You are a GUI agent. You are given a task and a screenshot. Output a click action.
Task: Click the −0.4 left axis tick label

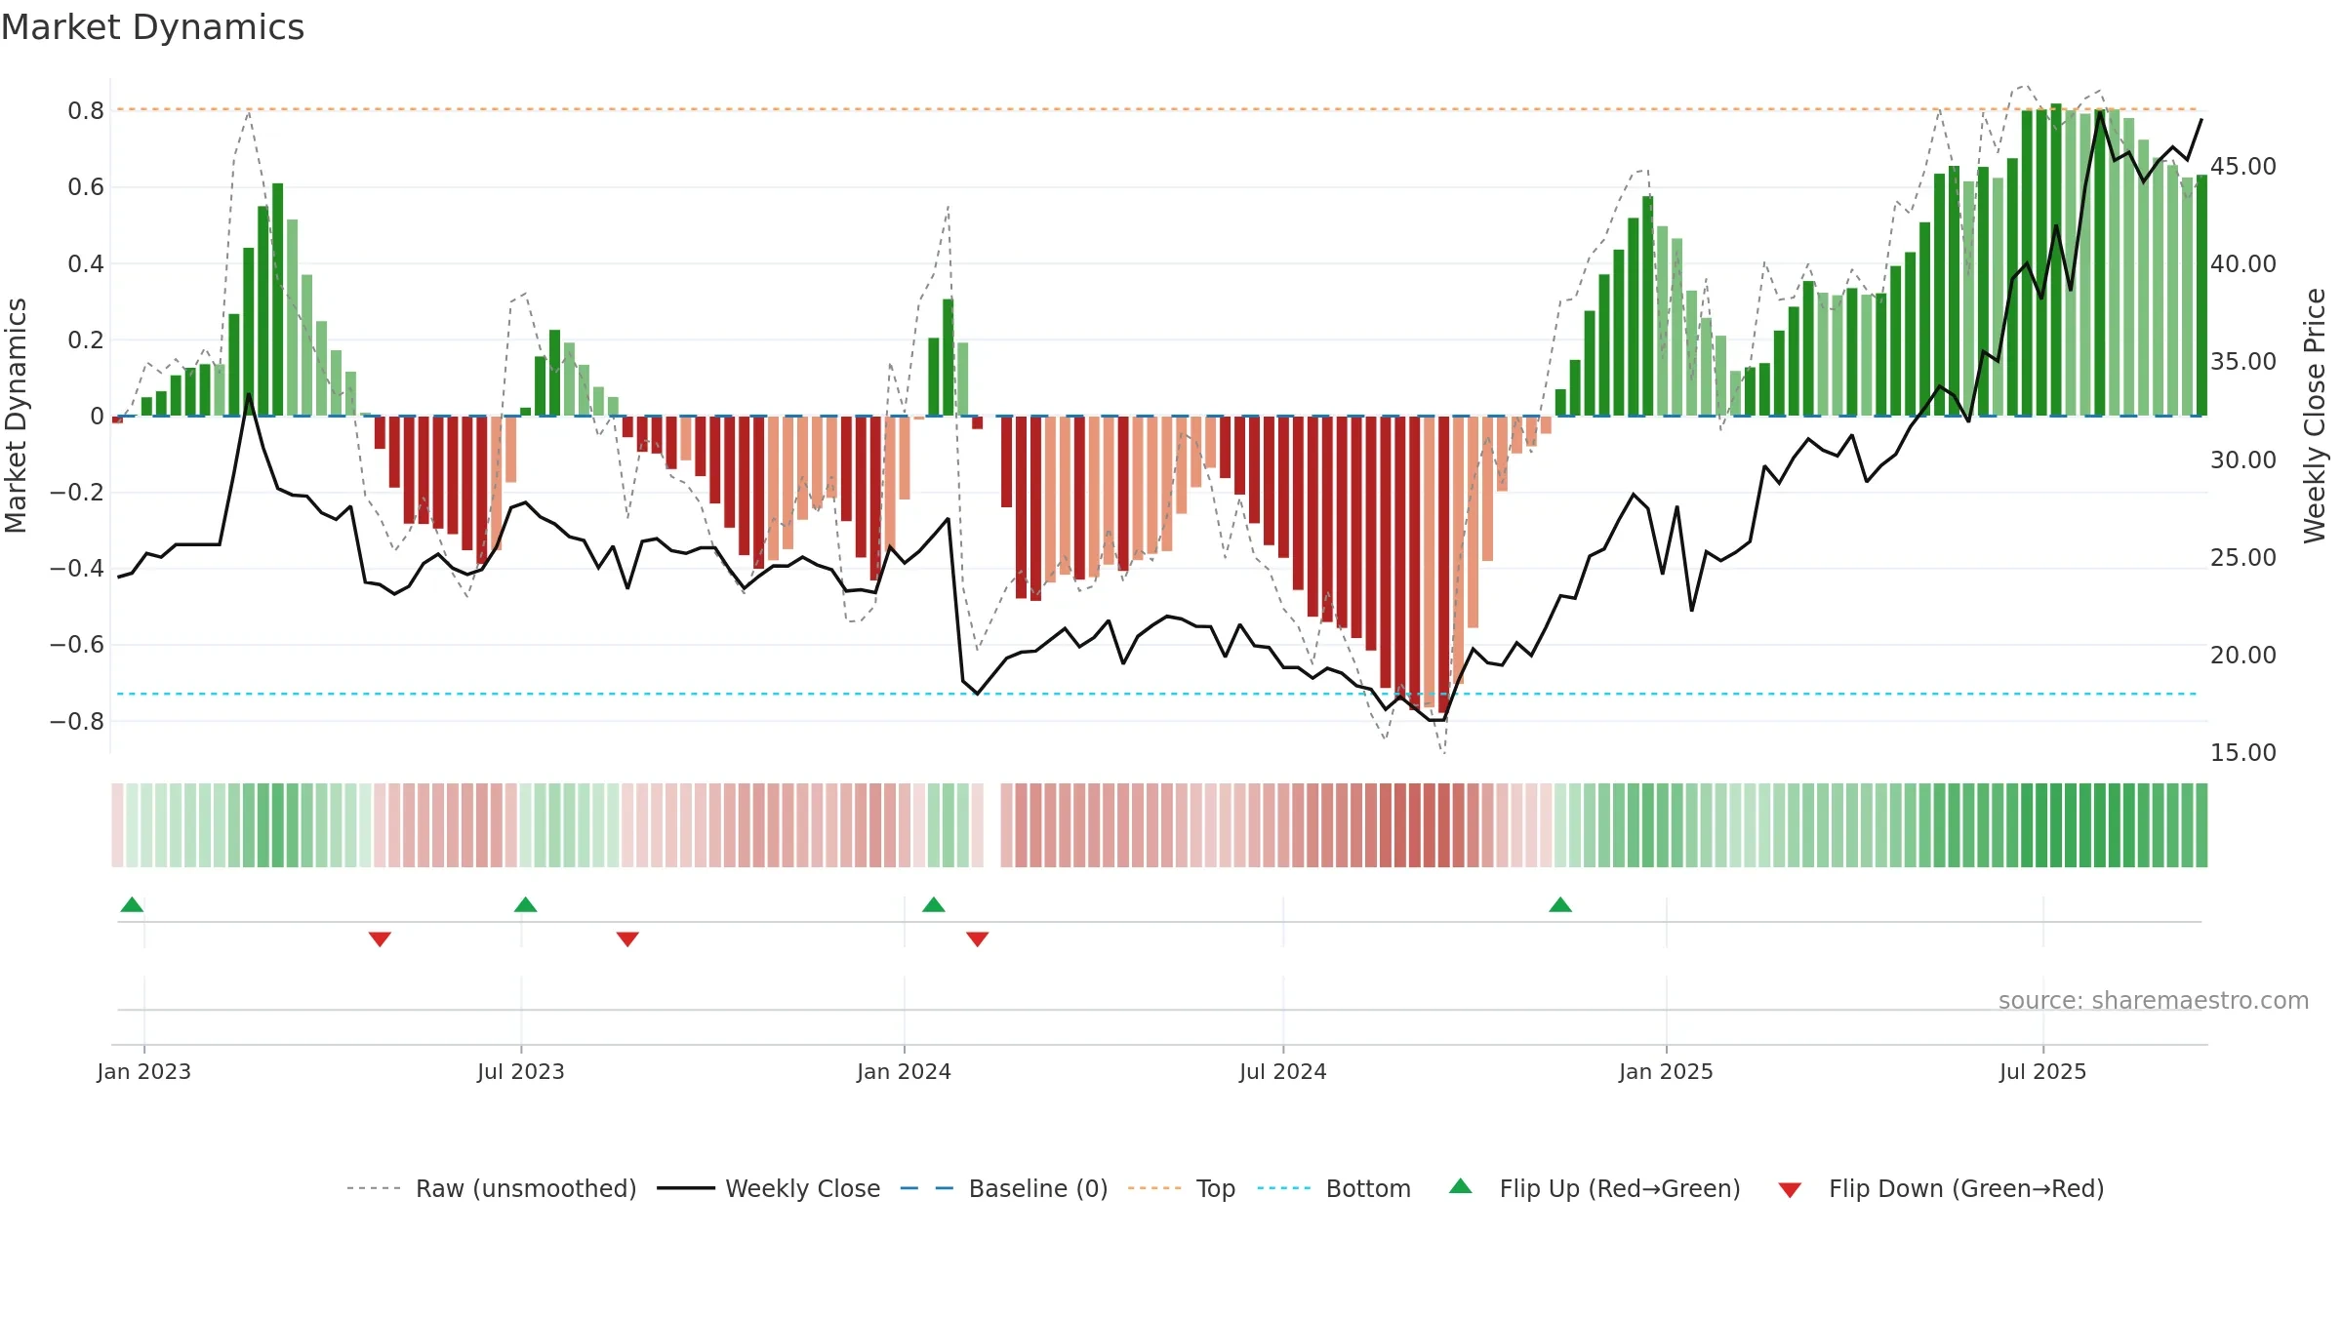(x=77, y=569)
